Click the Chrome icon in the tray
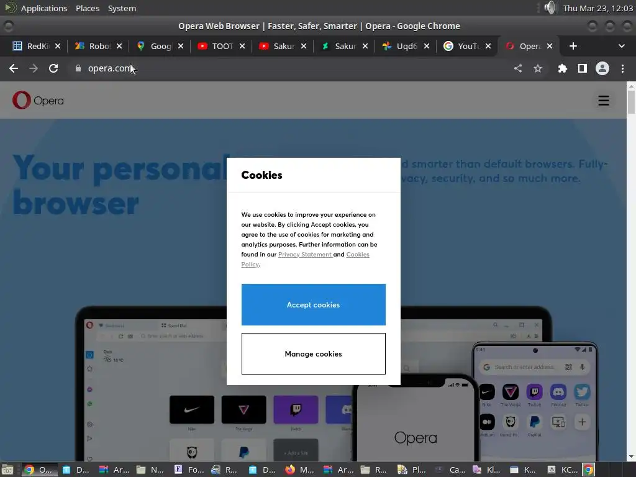Image resolution: width=636 pixels, height=477 pixels. tap(589, 470)
